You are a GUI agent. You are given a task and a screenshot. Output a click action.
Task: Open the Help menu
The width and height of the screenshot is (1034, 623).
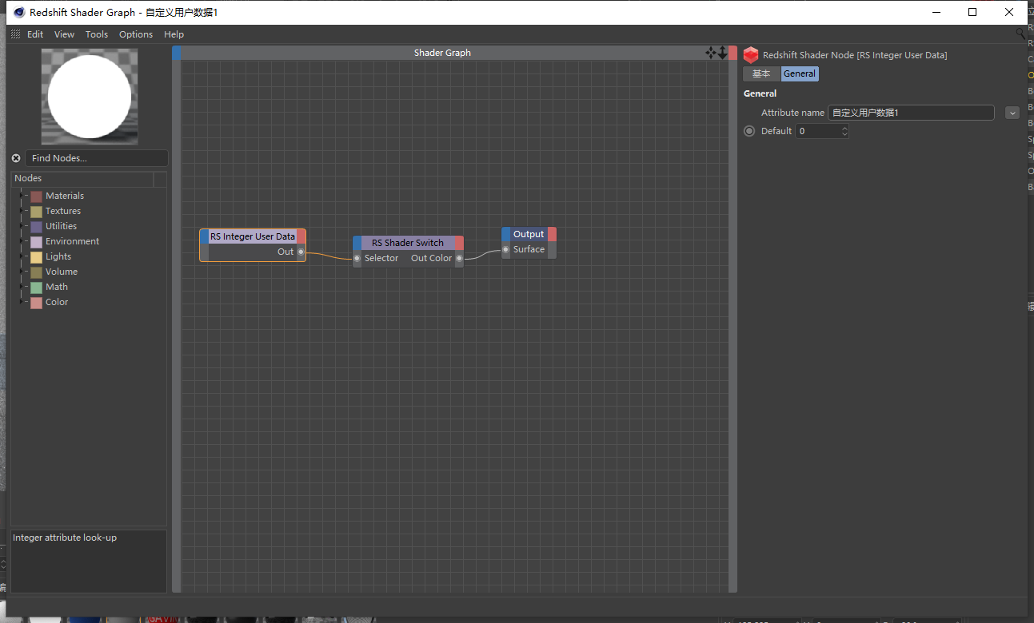pyautogui.click(x=174, y=34)
